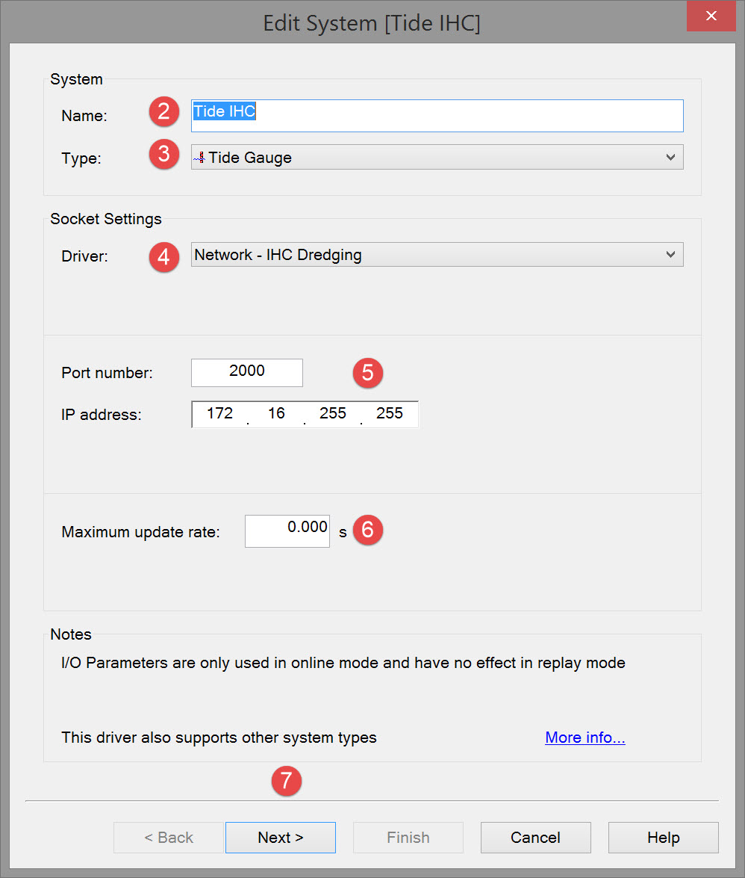The height and width of the screenshot is (878, 745).
Task: Click red step marker number 7
Action: (x=286, y=781)
